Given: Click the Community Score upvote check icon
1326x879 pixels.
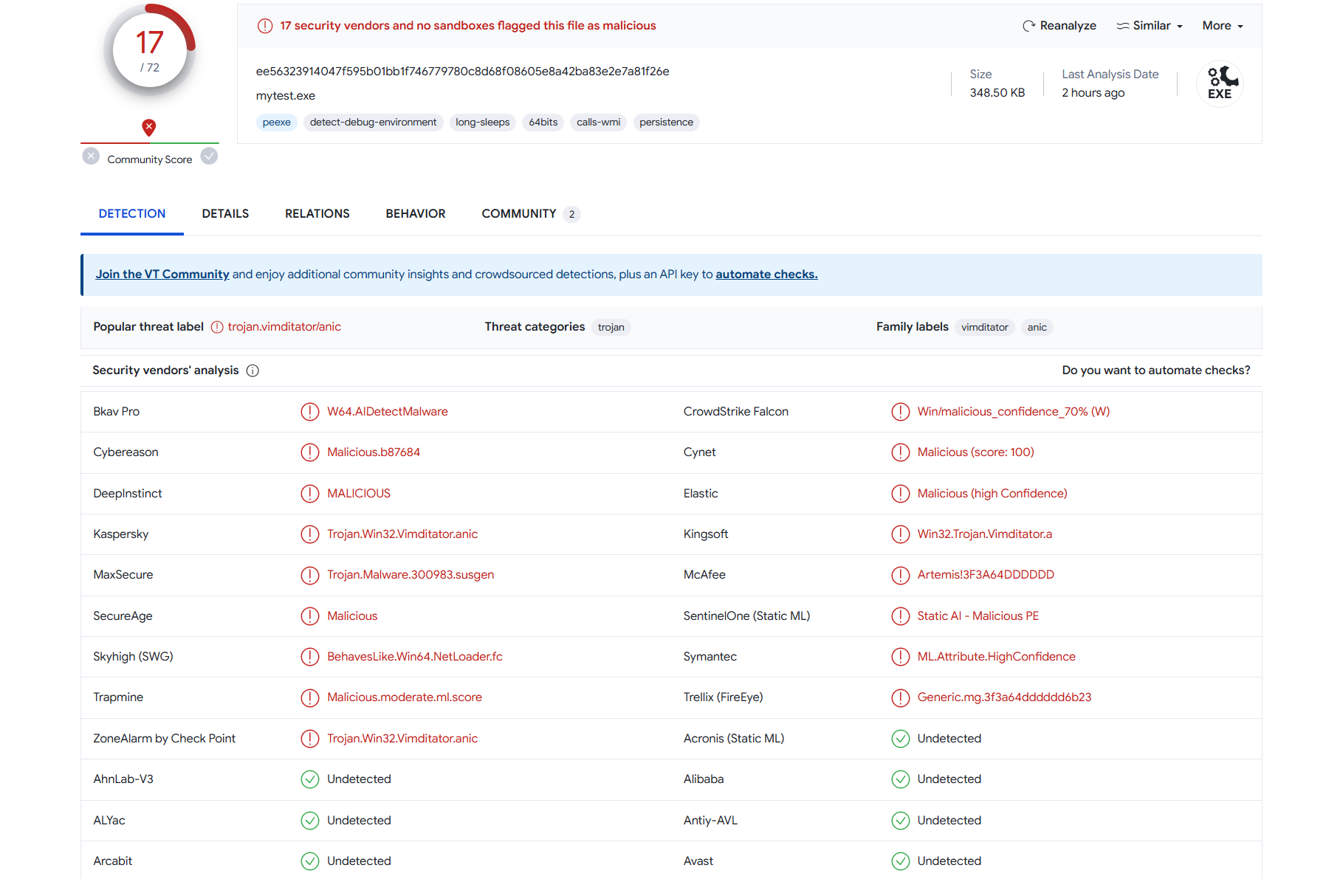Looking at the screenshot, I should pos(210,156).
